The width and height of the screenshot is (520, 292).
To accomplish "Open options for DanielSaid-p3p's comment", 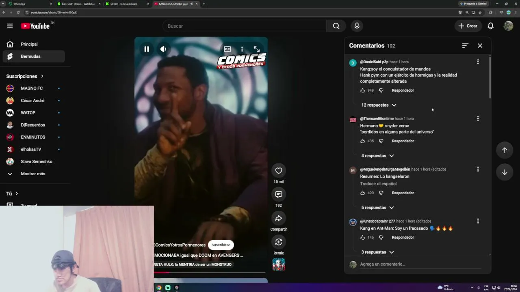I will click(478, 62).
